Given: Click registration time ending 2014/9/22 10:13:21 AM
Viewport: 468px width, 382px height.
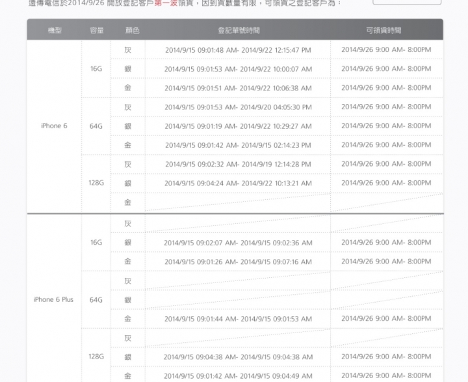Looking at the screenshot, I should 238,184.
